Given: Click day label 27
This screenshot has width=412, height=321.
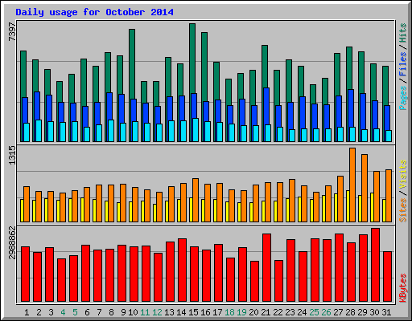Looking at the screenshot, I should click(338, 312).
